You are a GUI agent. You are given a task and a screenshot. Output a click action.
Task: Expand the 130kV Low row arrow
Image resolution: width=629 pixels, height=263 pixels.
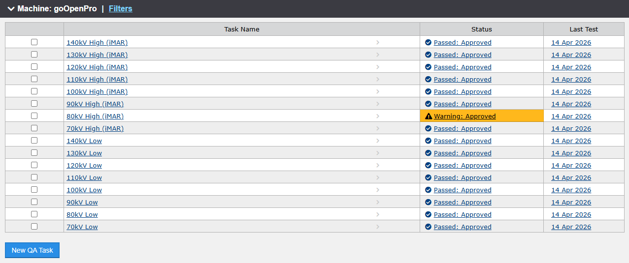[x=378, y=153]
